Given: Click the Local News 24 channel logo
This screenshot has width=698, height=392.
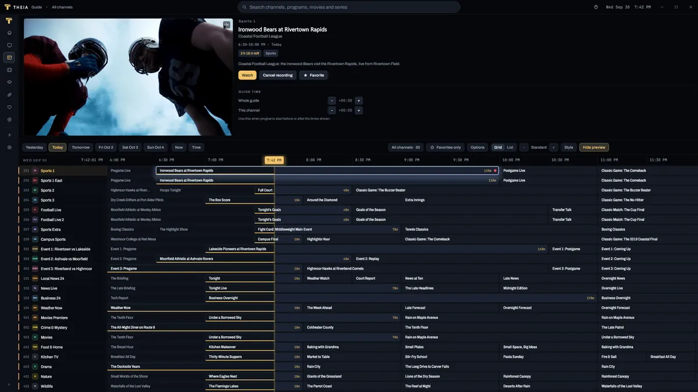Looking at the screenshot, I should pyautogui.click(x=35, y=278).
